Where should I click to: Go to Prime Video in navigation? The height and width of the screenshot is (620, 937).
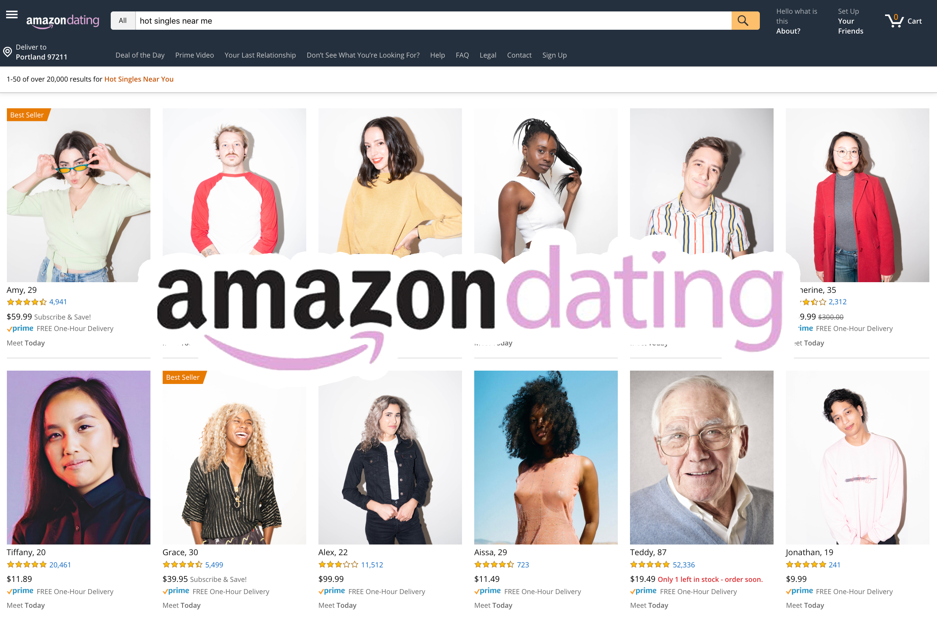point(194,55)
